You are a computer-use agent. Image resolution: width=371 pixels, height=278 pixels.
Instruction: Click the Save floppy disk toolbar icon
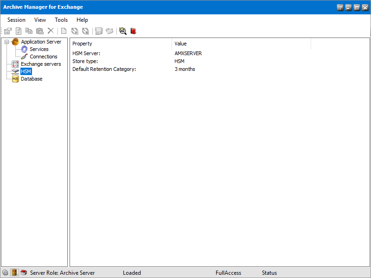99,31
